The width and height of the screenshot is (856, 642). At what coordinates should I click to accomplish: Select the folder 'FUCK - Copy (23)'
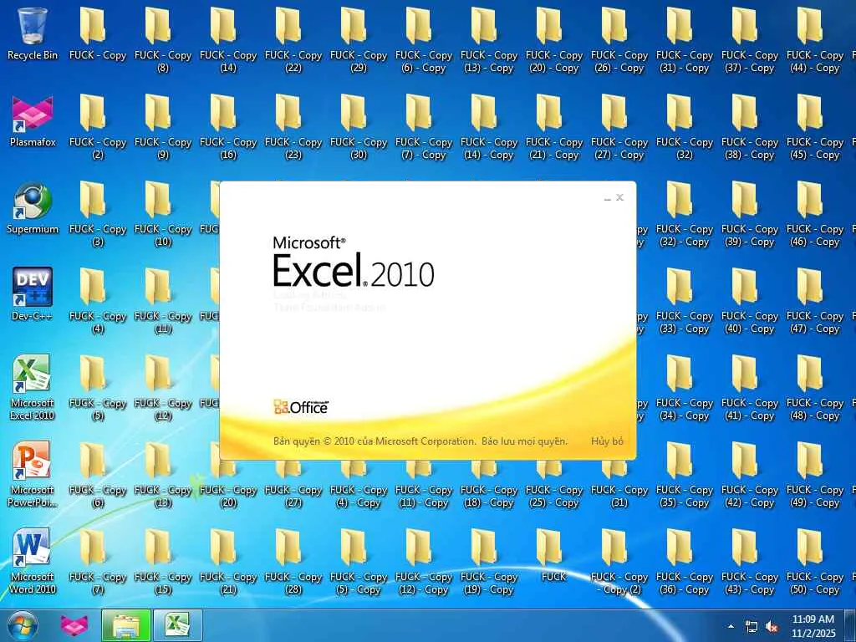point(293,127)
